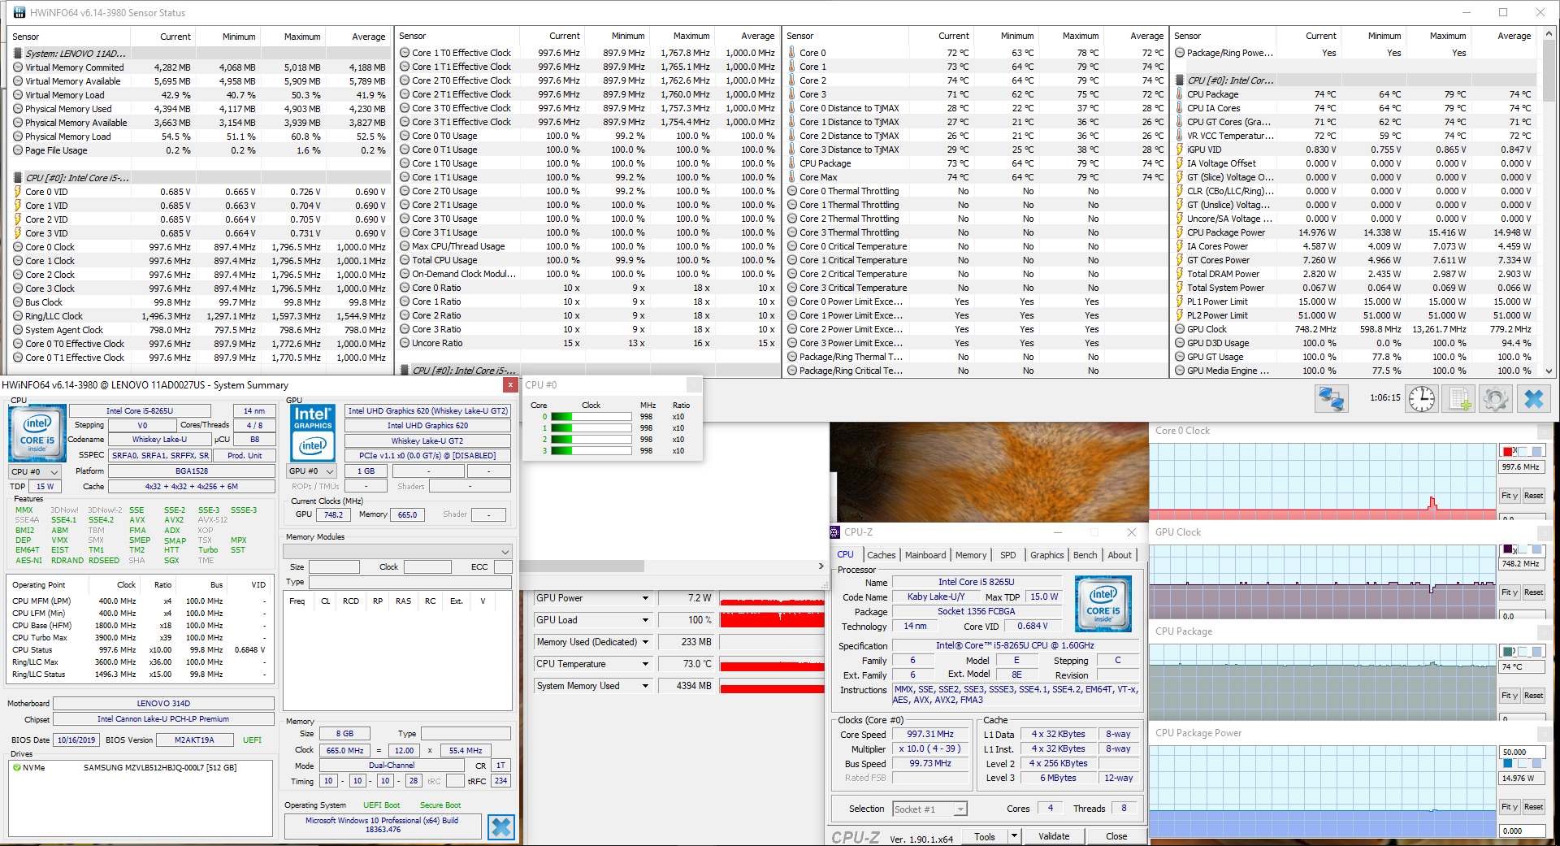Screen dimensions: 1560x846
Task: Click the lightning icon beside CPU Package Power
Action: point(1180,232)
